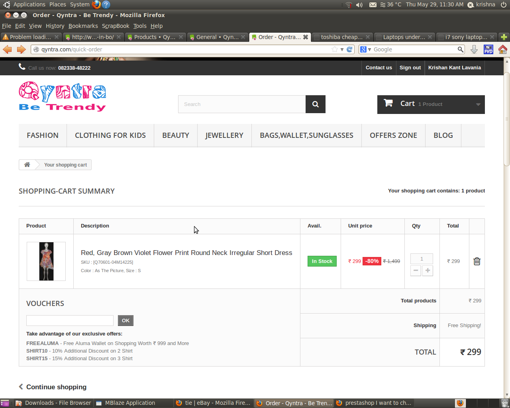The width and height of the screenshot is (510, 408).
Task: Click the quantity input field
Action: point(422,259)
